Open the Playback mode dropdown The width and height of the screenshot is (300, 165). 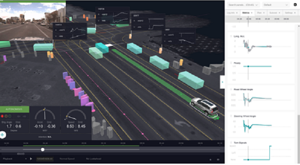coord(15,159)
